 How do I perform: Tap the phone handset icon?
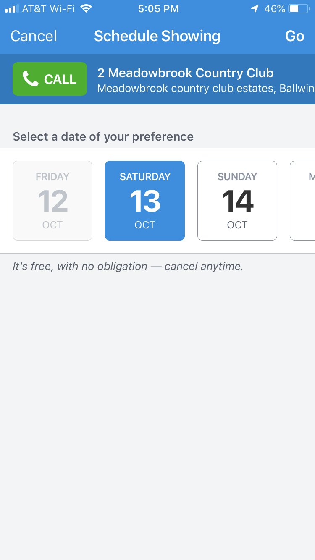tap(31, 79)
